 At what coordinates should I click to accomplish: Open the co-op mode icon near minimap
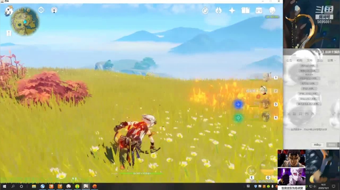click(x=54, y=10)
